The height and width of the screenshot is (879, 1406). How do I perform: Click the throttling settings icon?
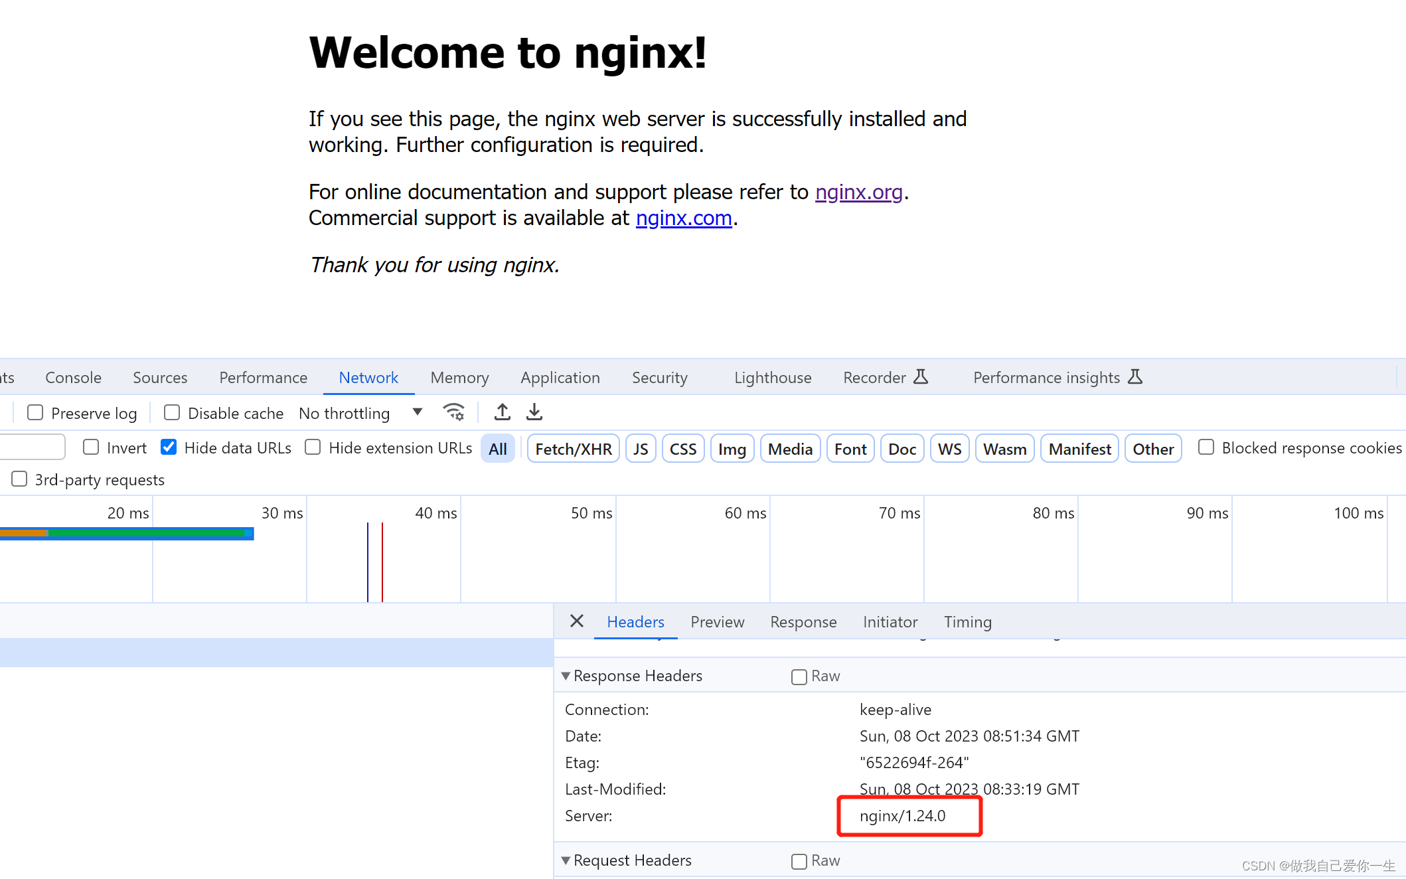pyautogui.click(x=455, y=412)
